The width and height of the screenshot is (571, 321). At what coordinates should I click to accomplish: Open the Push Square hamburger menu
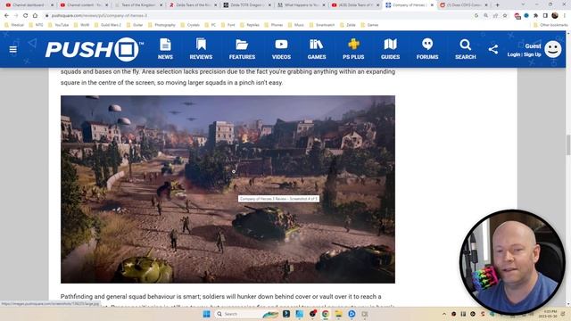point(13,49)
